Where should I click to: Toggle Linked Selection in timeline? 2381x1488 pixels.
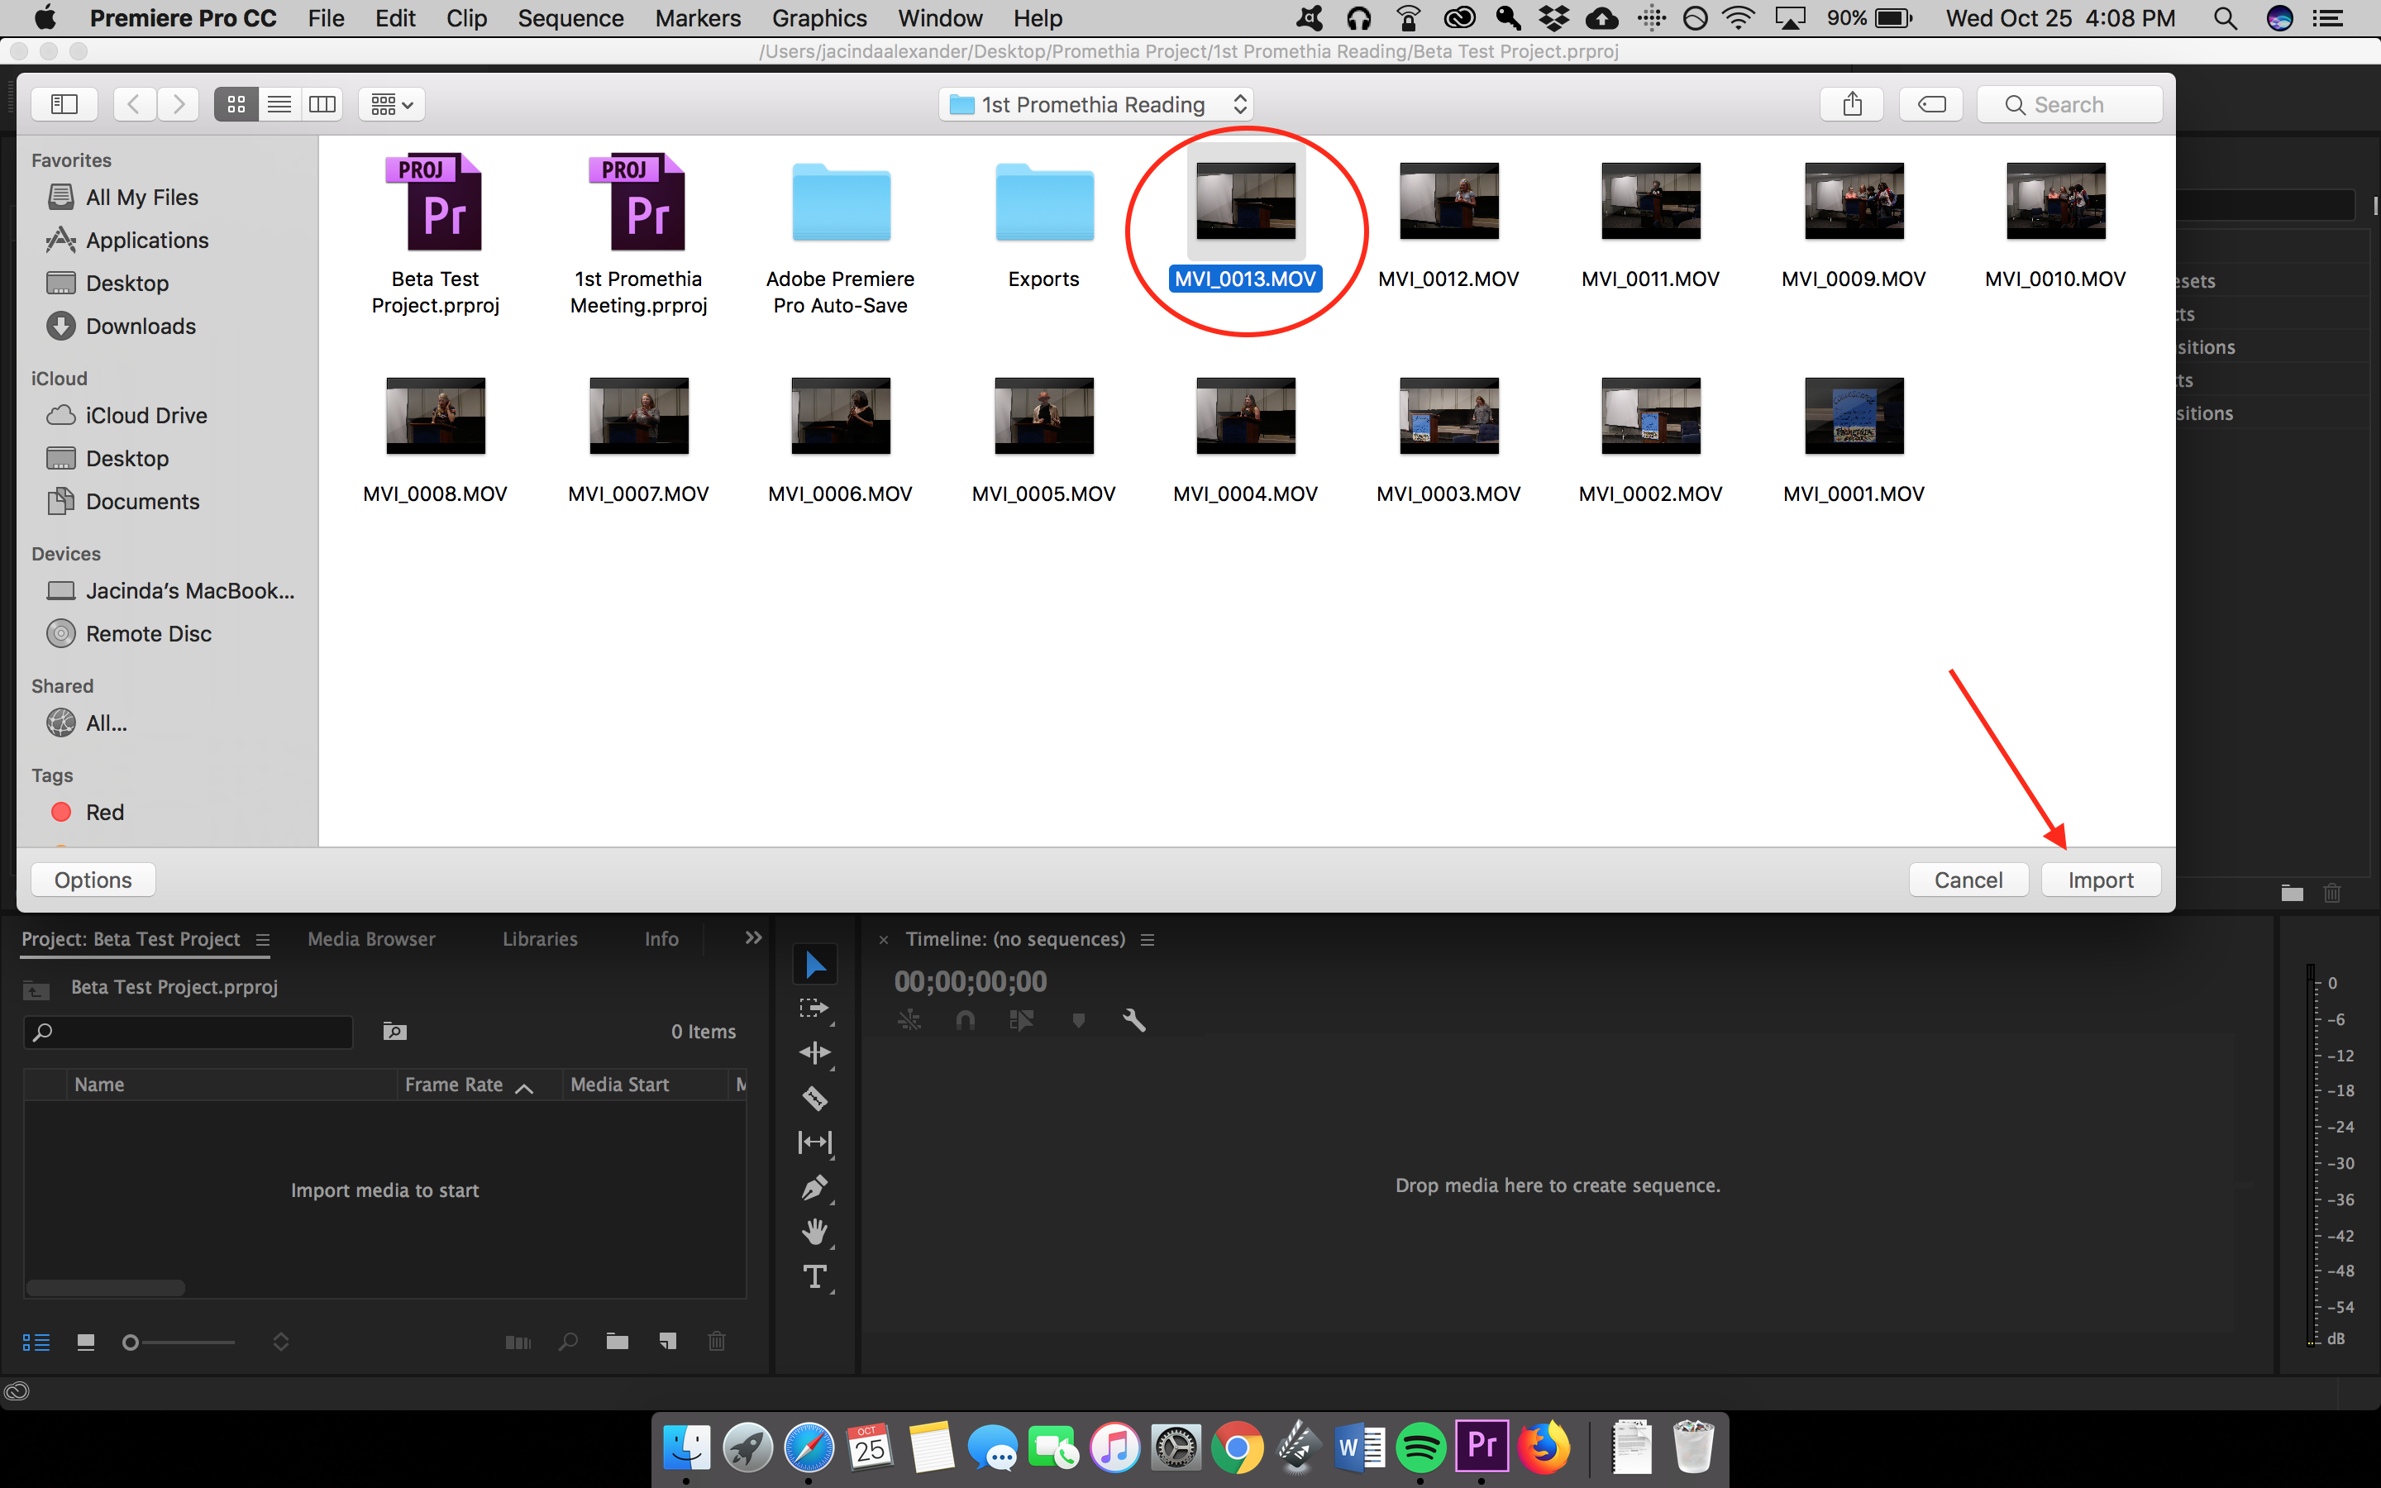(x=1021, y=1021)
